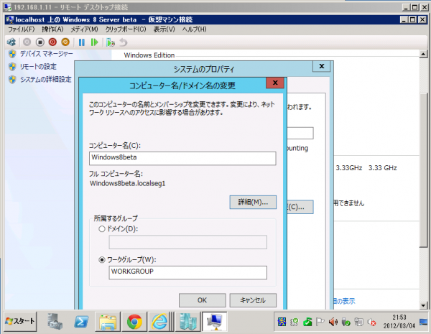This screenshot has height=334, width=431.
Task: Click the orange Save VM state icon
Action: tap(65, 42)
